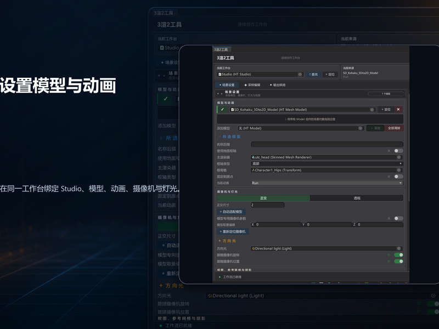Remove the model with red X button

coord(398,109)
